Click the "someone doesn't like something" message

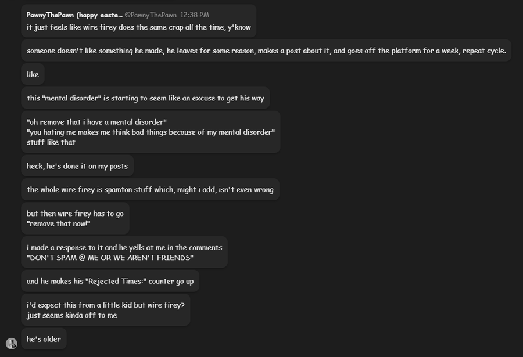(x=266, y=51)
